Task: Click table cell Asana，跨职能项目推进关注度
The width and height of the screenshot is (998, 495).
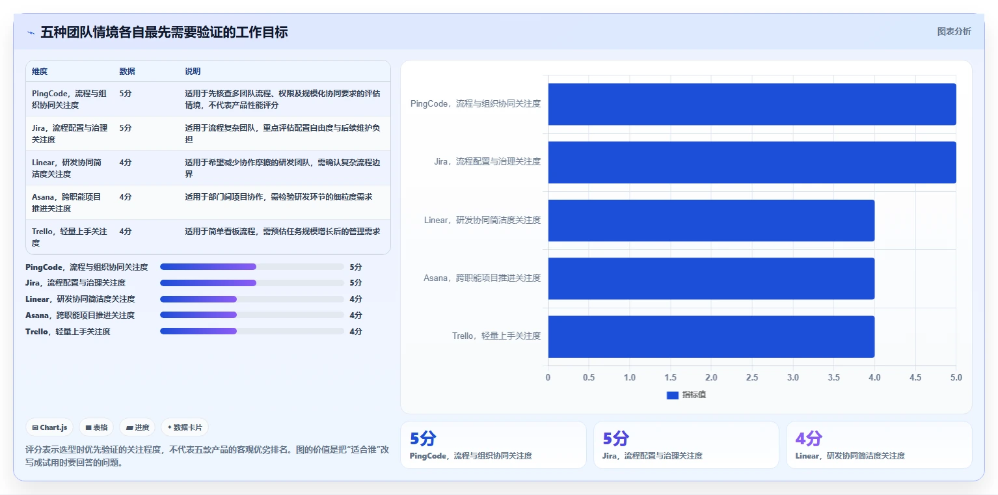Action: [70, 202]
